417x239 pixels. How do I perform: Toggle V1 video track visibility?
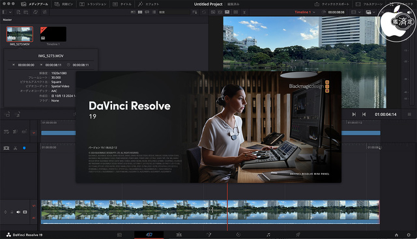click(25, 212)
